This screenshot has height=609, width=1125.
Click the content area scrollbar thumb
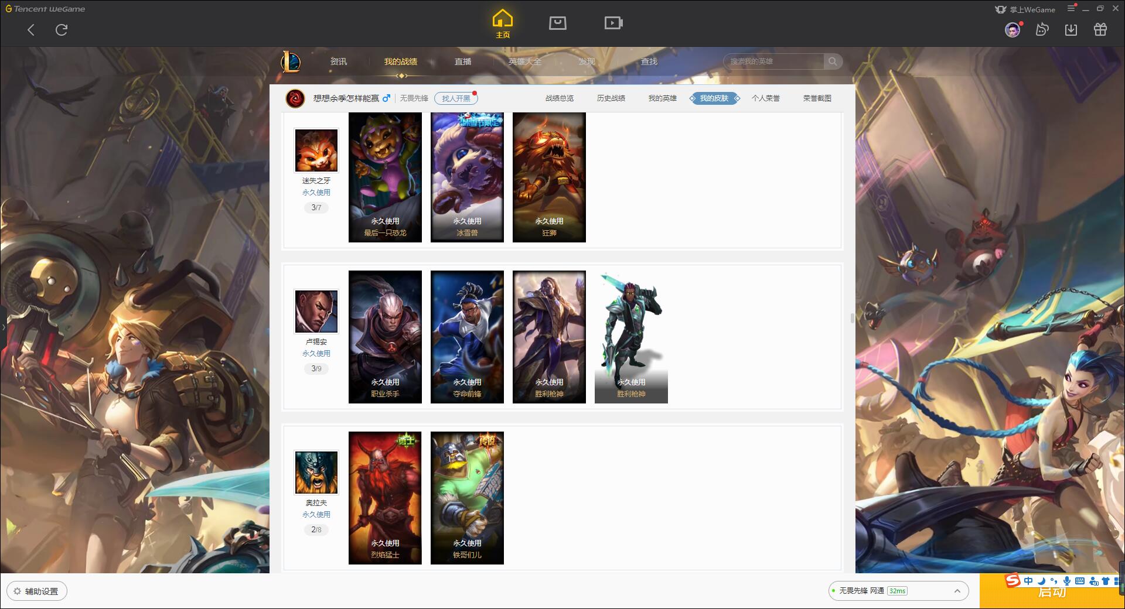853,318
